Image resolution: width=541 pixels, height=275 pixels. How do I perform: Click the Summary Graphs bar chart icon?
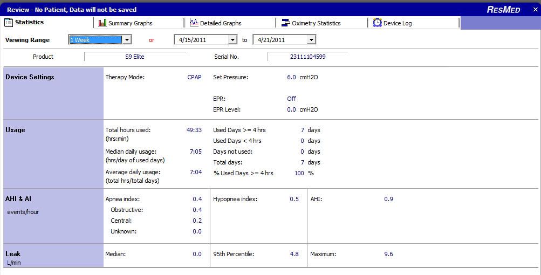click(x=102, y=23)
